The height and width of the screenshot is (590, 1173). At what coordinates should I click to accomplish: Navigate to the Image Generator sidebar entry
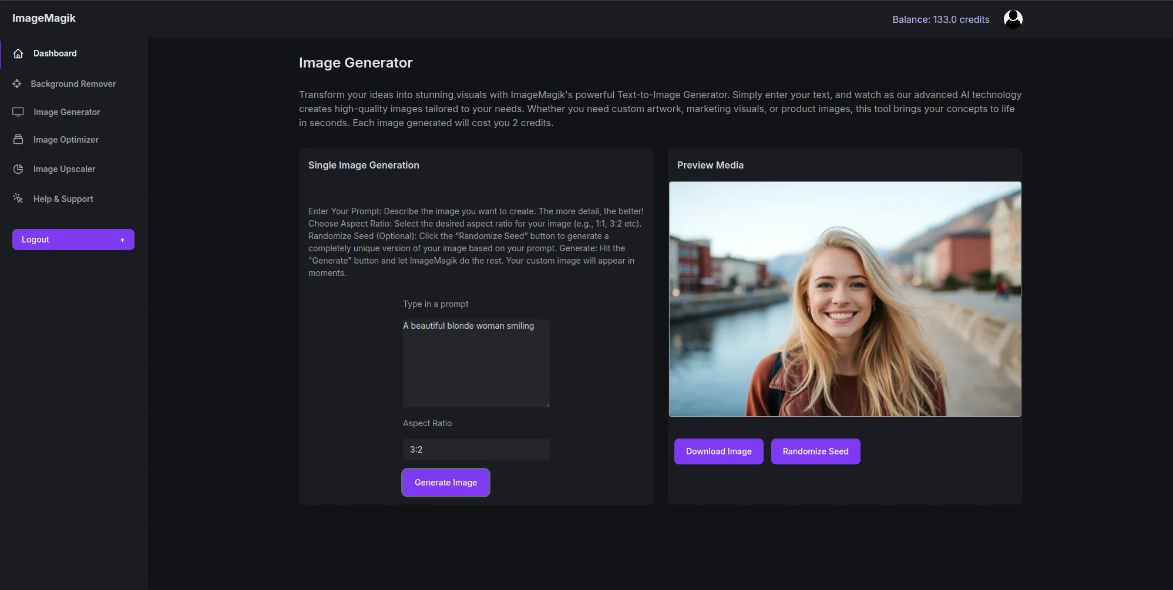[66, 112]
